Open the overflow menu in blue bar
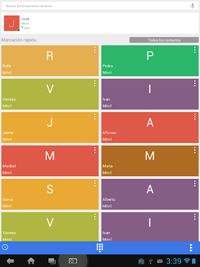Viewport: 200px width, 267px height. coord(191,248)
